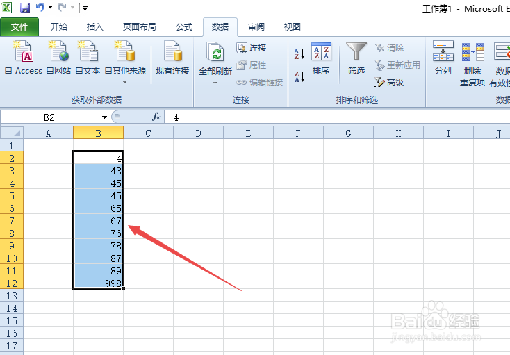
Task: Select column D header
Action: [x=199, y=133]
